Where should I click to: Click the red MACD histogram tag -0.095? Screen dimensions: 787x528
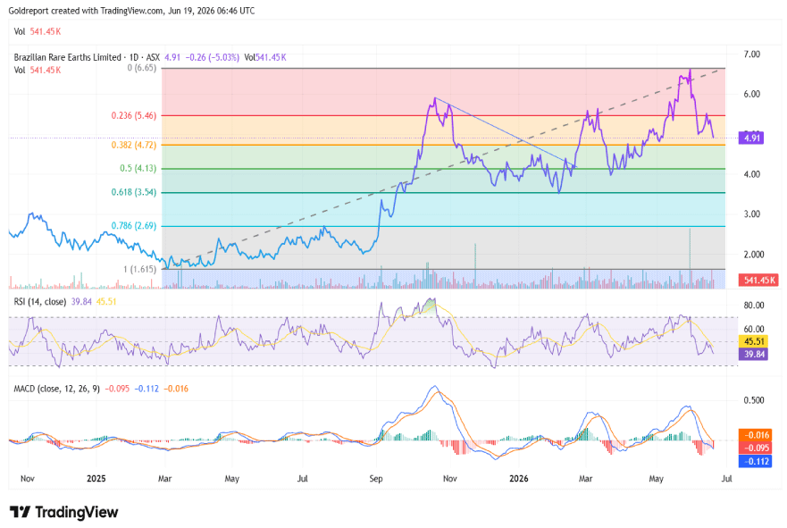[755, 448]
